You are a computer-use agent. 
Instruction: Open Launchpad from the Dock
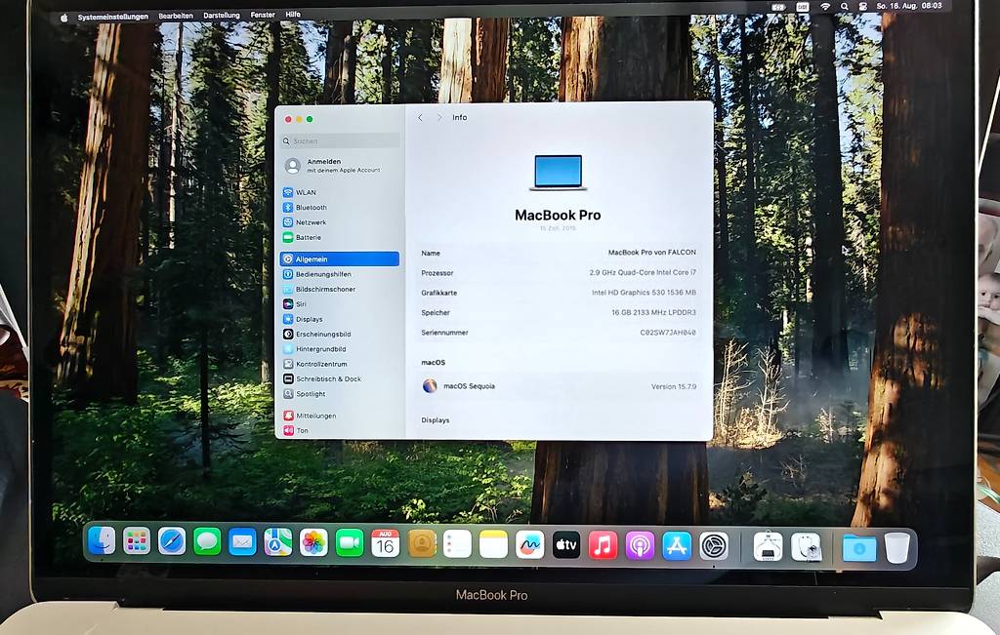pyautogui.click(x=137, y=541)
